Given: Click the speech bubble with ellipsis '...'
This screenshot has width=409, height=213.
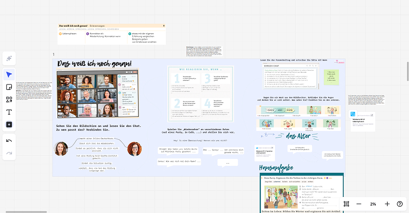Looking at the screenshot, I should (x=228, y=163).
